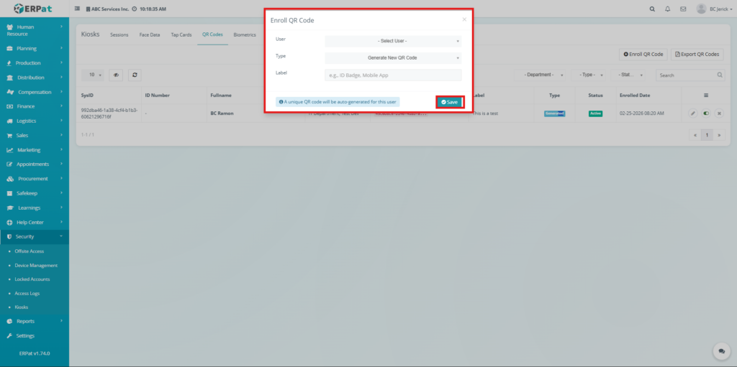
Task: Expand the Department filter dropdown
Action: click(539, 75)
